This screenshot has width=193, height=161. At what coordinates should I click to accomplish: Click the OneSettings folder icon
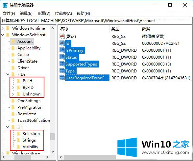13,101
